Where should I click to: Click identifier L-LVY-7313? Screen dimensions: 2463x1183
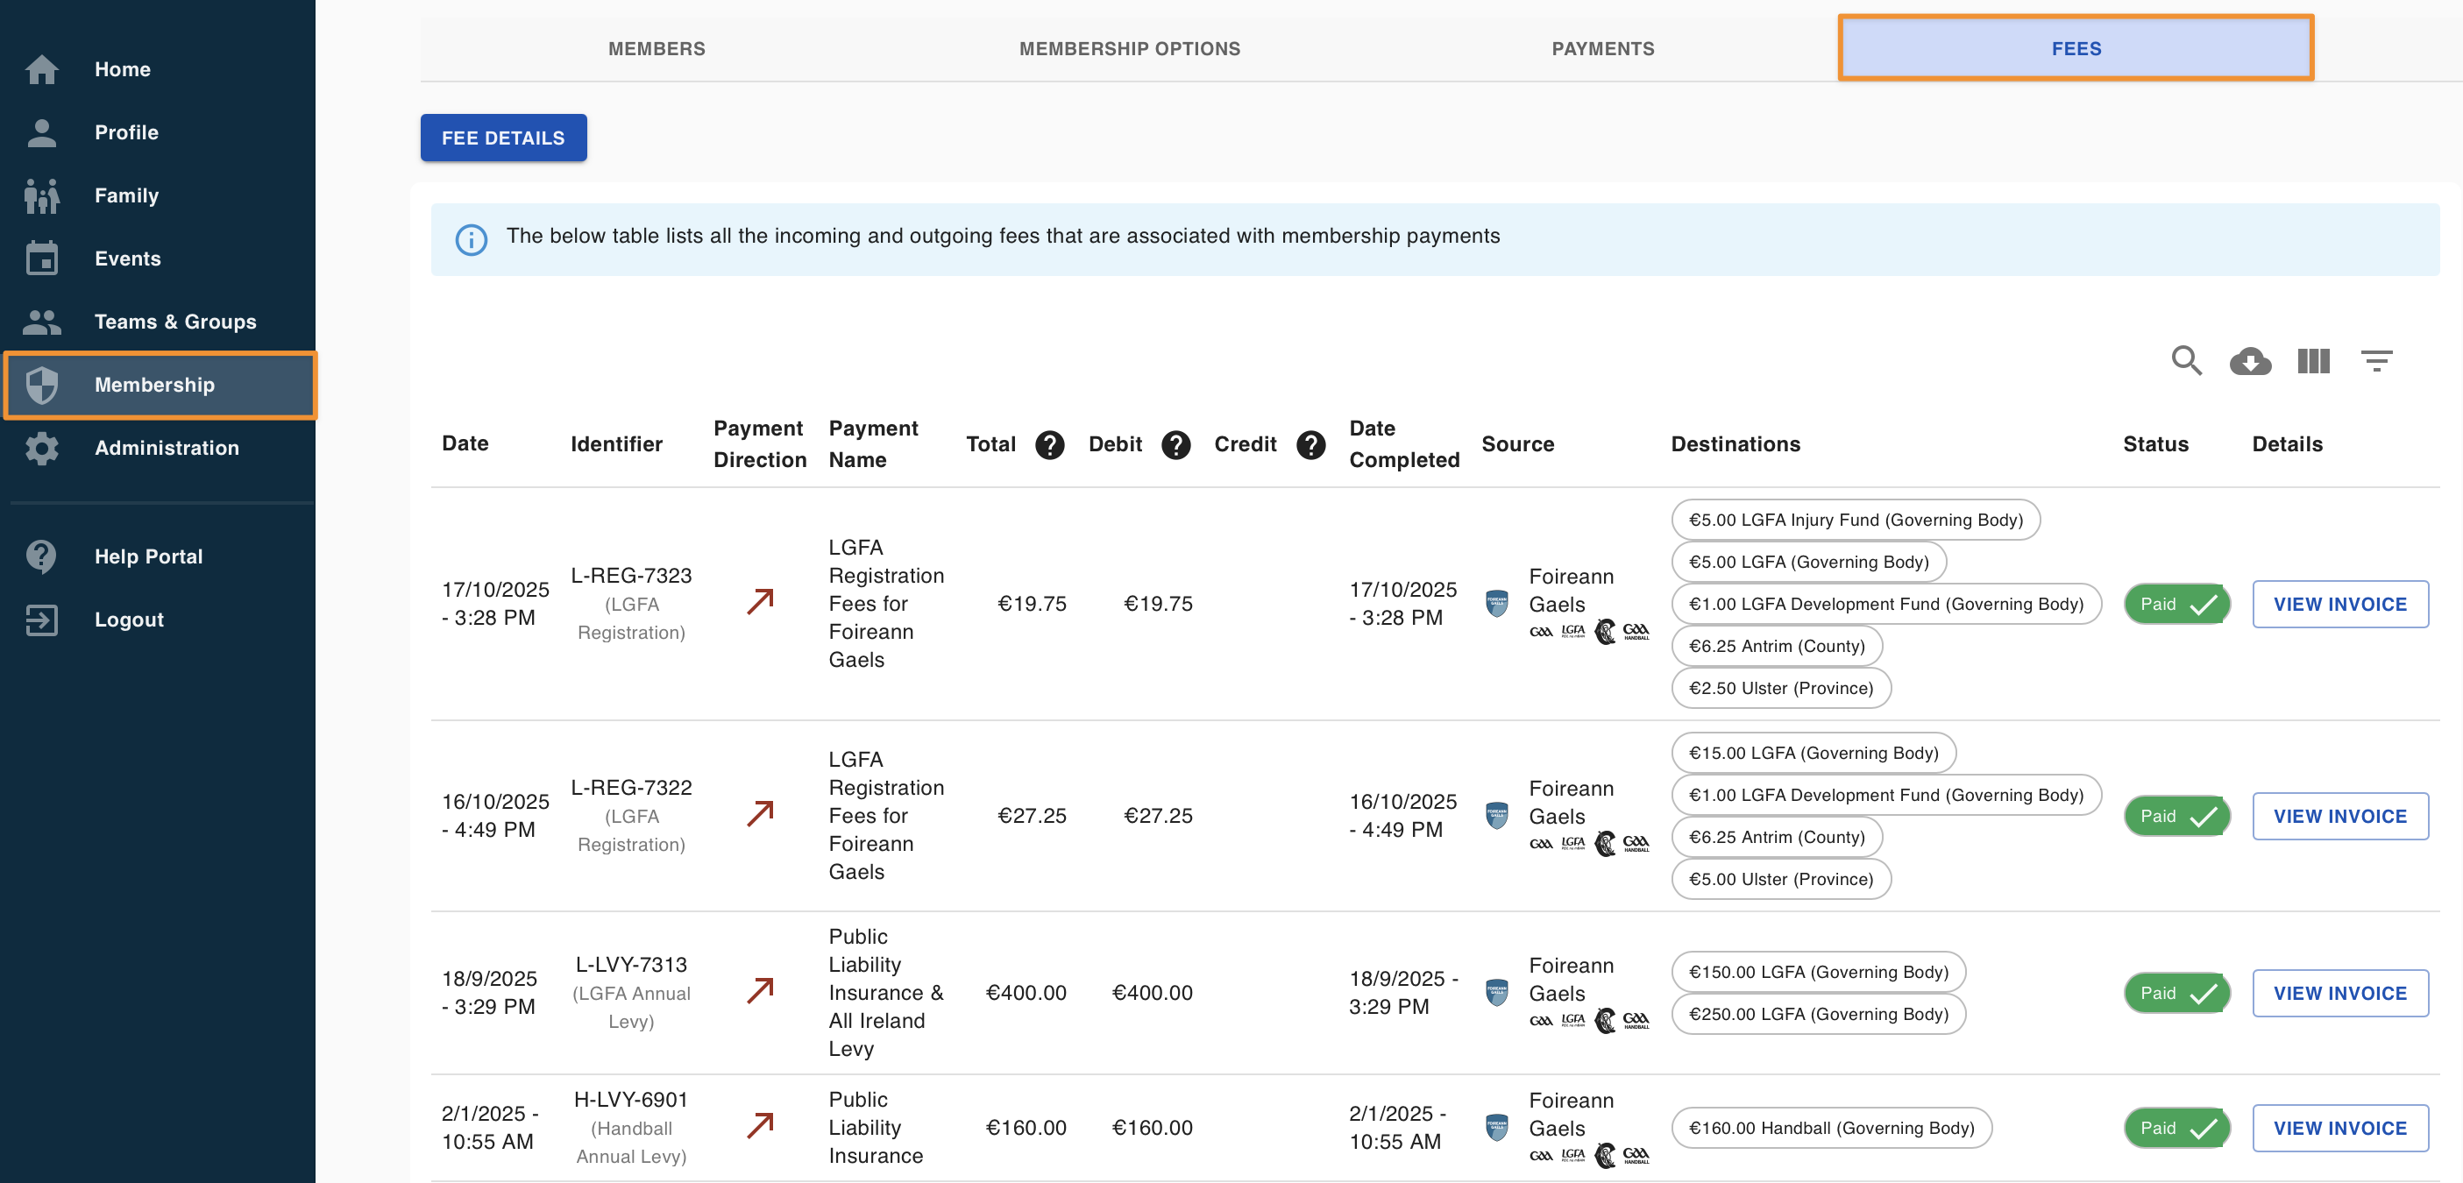[x=631, y=964]
